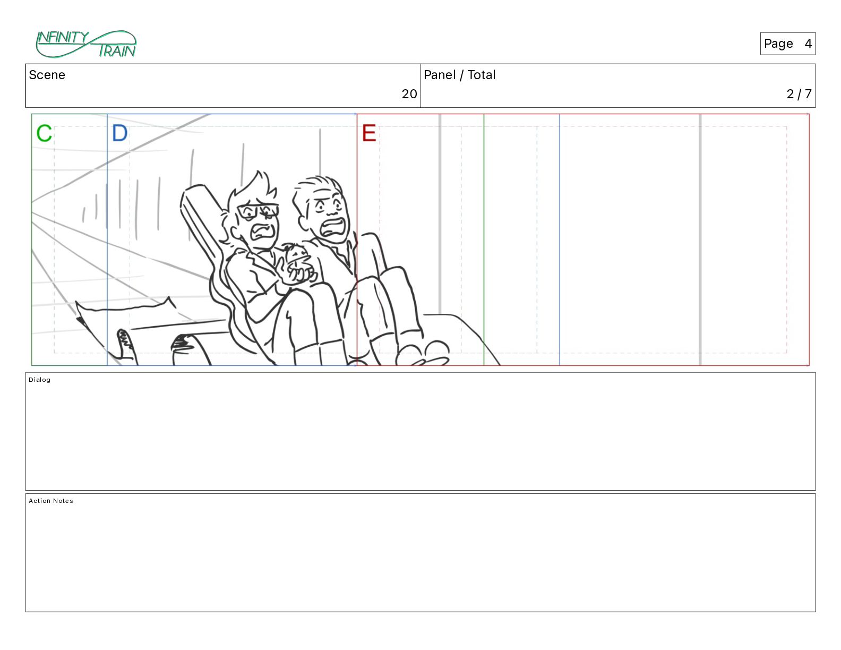Image resolution: width=841 pixels, height=650 pixels.
Task: Click the blue camera frame label D
Action: coord(120,133)
